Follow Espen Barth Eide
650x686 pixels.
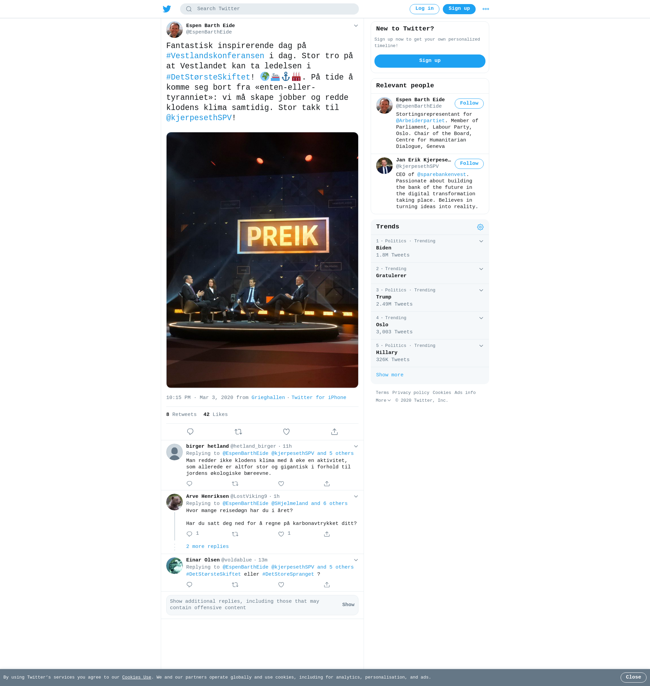[469, 103]
